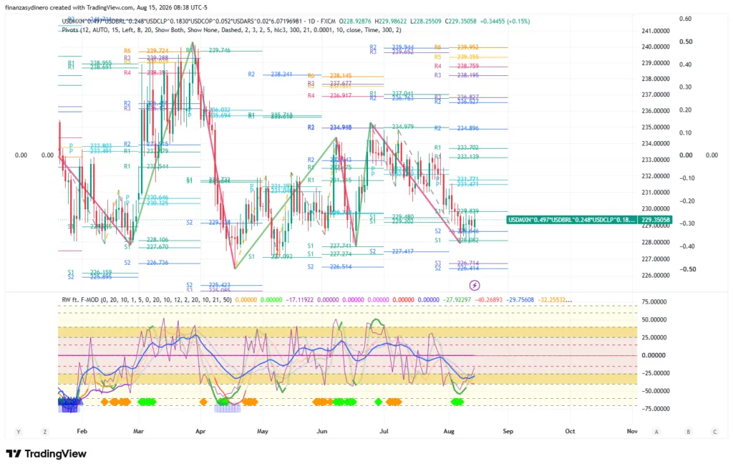Click the S2 226.736 pivot label
This screenshot has width=733, height=469.
point(146,263)
